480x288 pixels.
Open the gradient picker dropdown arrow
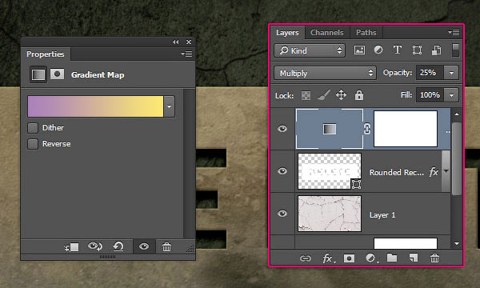click(170, 106)
